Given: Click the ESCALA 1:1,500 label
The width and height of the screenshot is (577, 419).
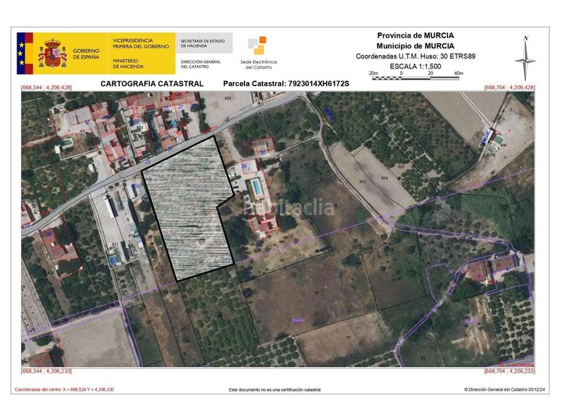Looking at the screenshot, I should [415, 66].
